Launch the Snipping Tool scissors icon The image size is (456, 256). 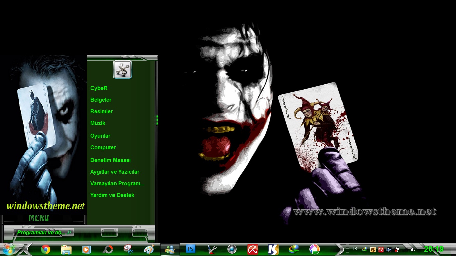128,249
